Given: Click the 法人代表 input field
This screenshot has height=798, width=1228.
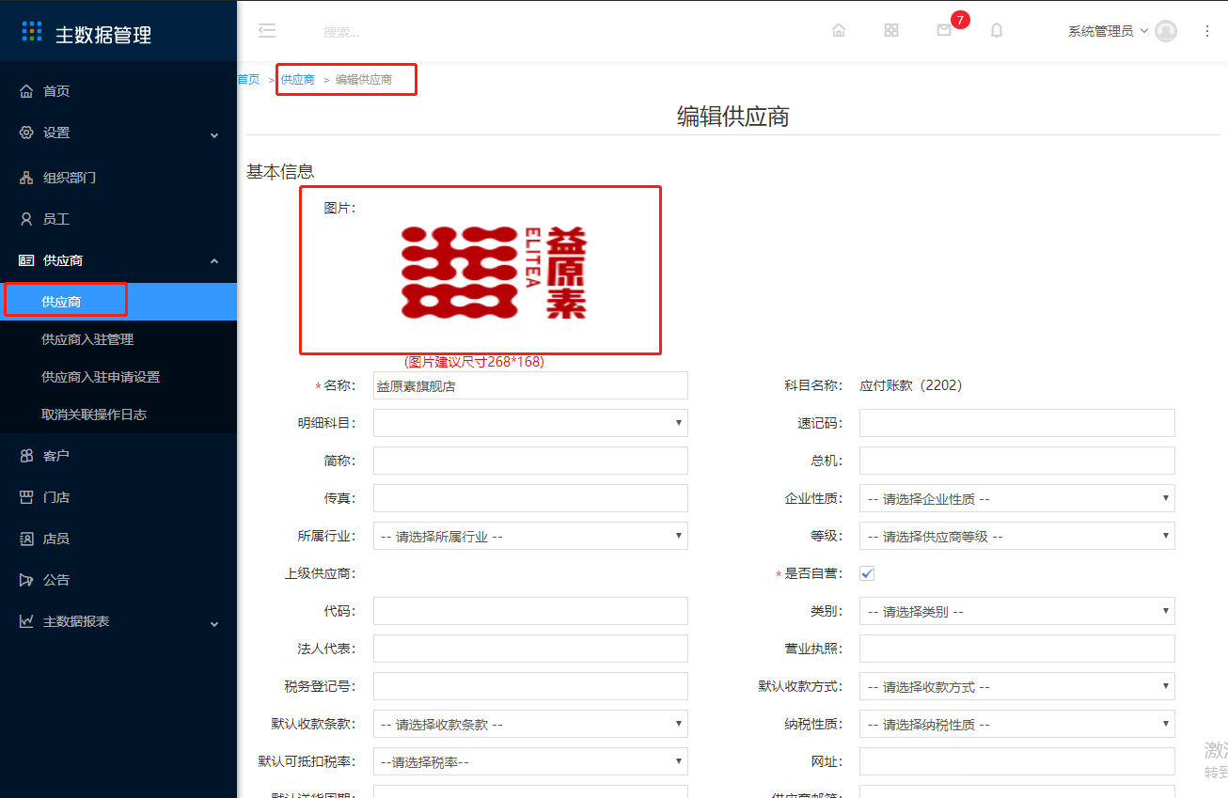Looking at the screenshot, I should click(x=530, y=649).
